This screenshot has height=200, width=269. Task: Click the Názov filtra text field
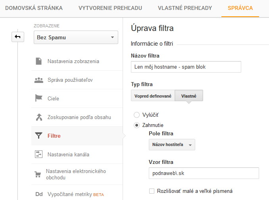[186, 67]
